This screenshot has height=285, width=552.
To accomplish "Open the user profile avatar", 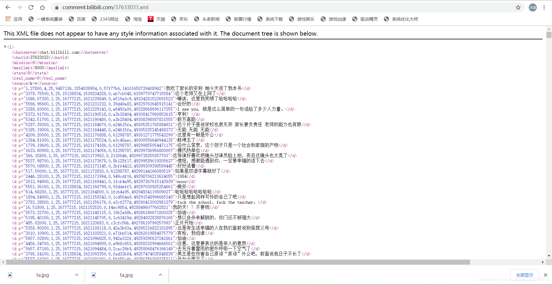I will point(533,7).
